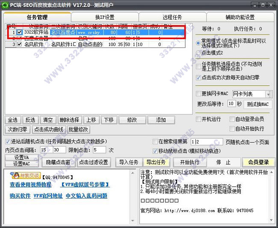Open 中文输入乱码问题 link
The width and height of the screenshot is (278, 228).
[x=86, y=196]
